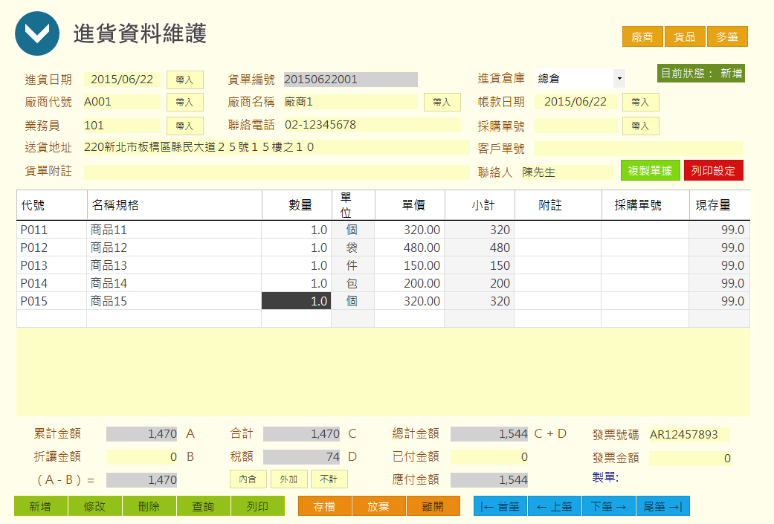Click 帶入 next to 採購單號

pyautogui.click(x=640, y=126)
